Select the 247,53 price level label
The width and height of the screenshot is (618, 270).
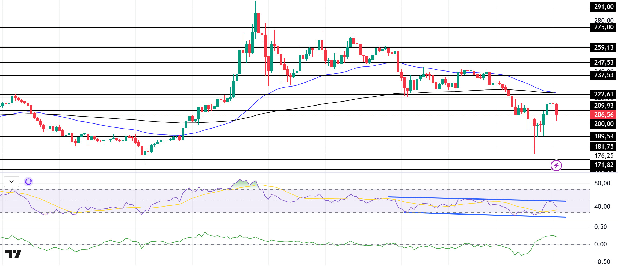coord(603,62)
